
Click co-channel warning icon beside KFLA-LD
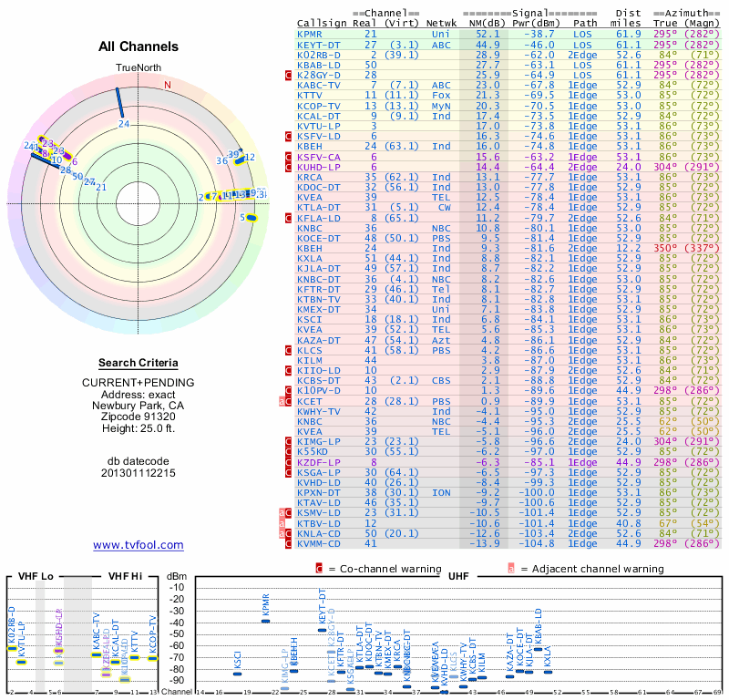pyautogui.click(x=288, y=218)
